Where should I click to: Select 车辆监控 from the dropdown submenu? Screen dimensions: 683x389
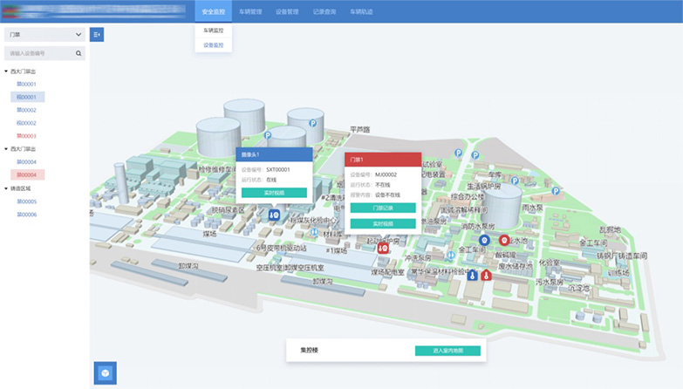(x=213, y=30)
